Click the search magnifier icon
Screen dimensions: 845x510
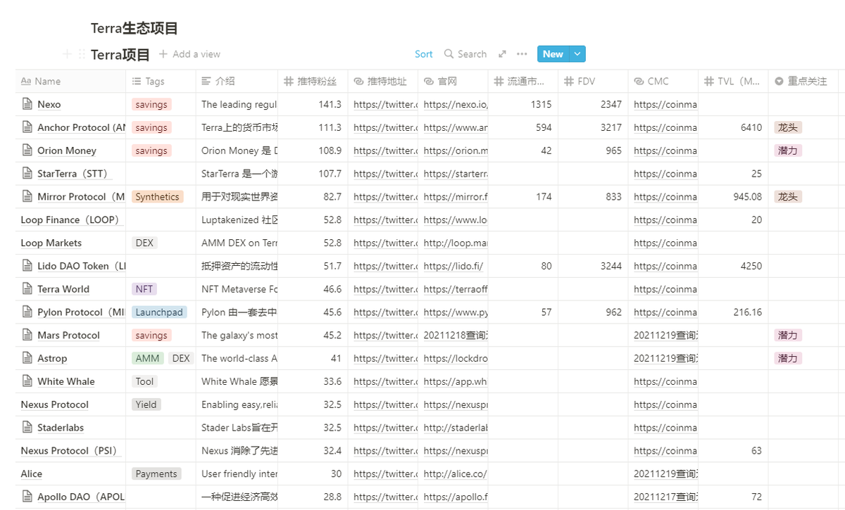click(x=449, y=54)
